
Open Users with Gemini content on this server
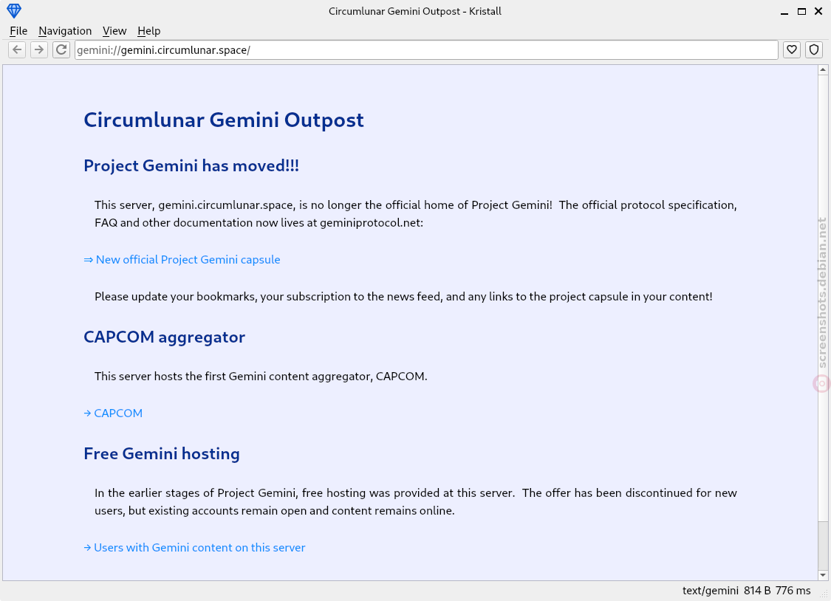(194, 548)
